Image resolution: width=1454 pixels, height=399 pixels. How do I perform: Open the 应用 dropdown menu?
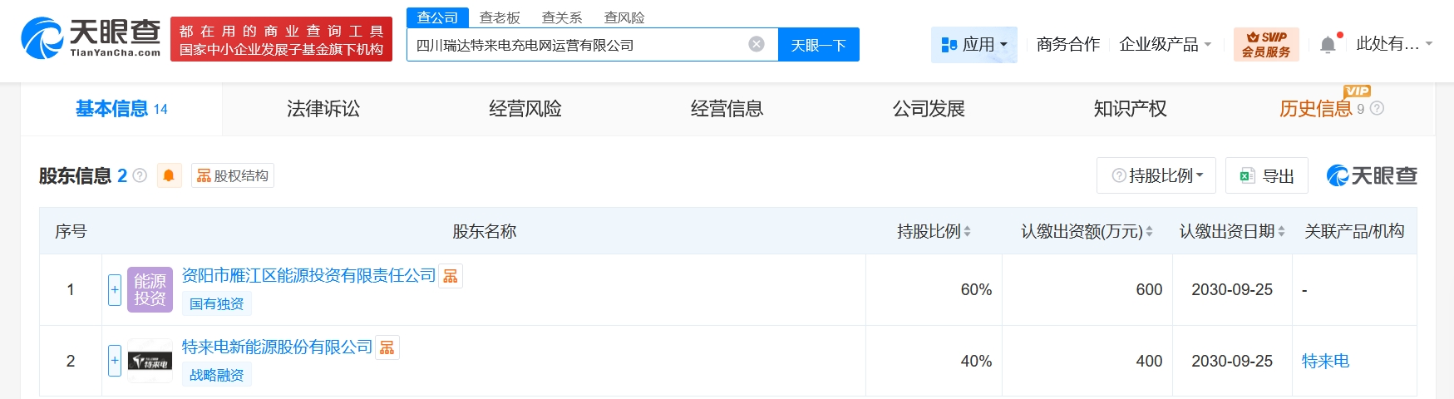pyautogui.click(x=973, y=44)
